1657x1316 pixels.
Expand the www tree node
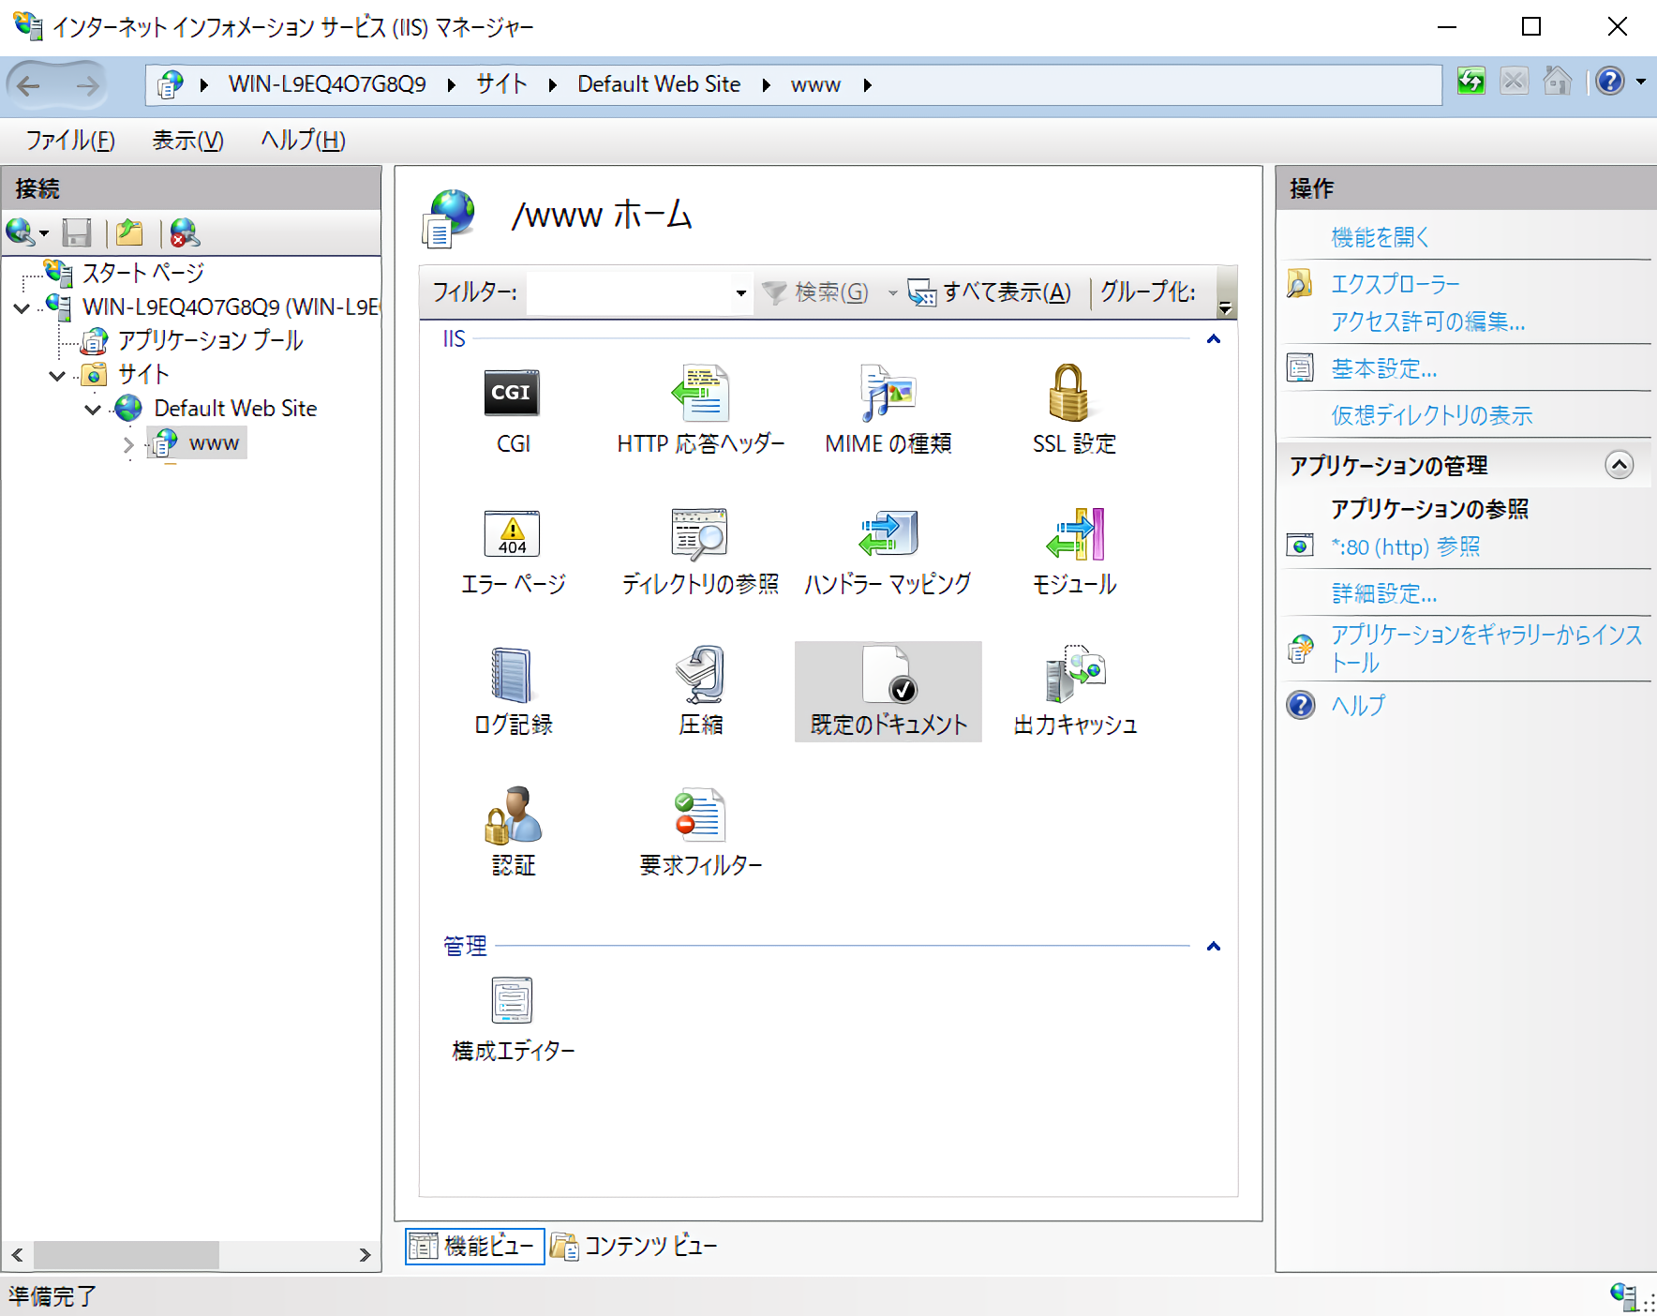click(128, 443)
